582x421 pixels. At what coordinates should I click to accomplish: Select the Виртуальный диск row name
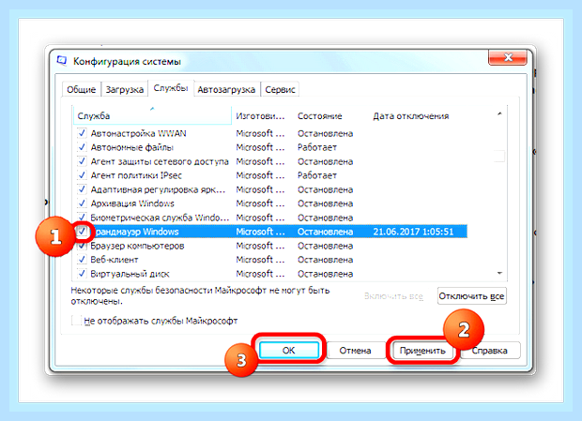130,274
